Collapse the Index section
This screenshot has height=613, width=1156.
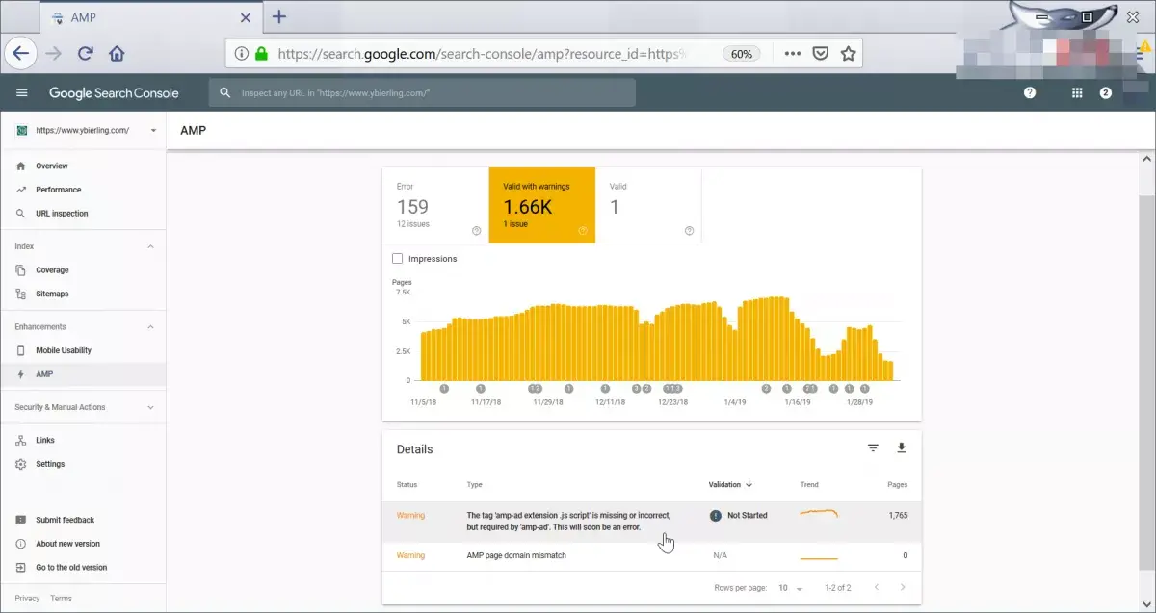click(150, 247)
